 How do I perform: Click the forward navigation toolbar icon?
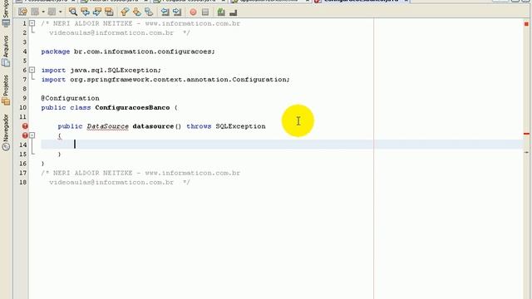52,12
